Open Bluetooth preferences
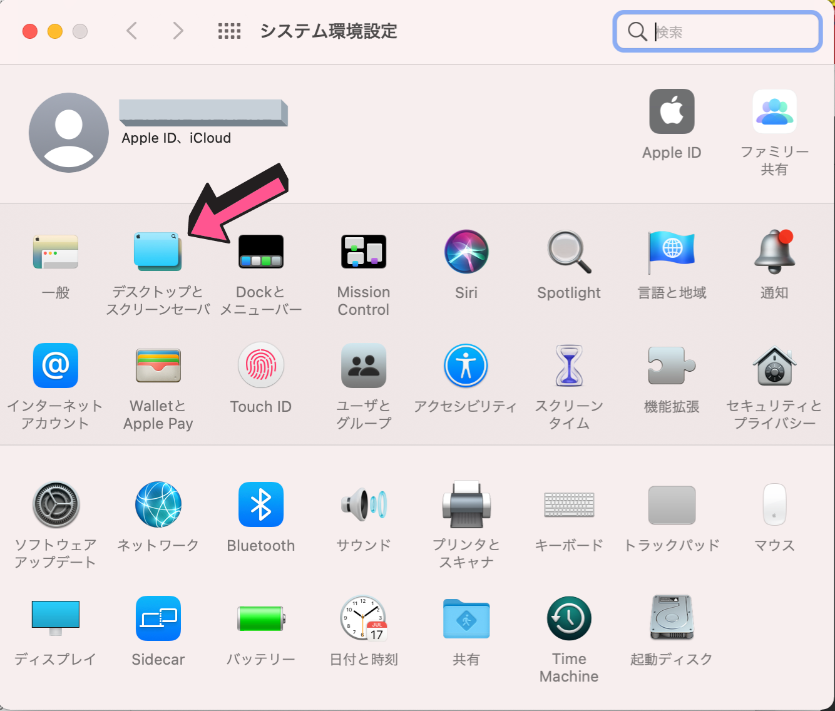The width and height of the screenshot is (835, 711). click(x=261, y=504)
